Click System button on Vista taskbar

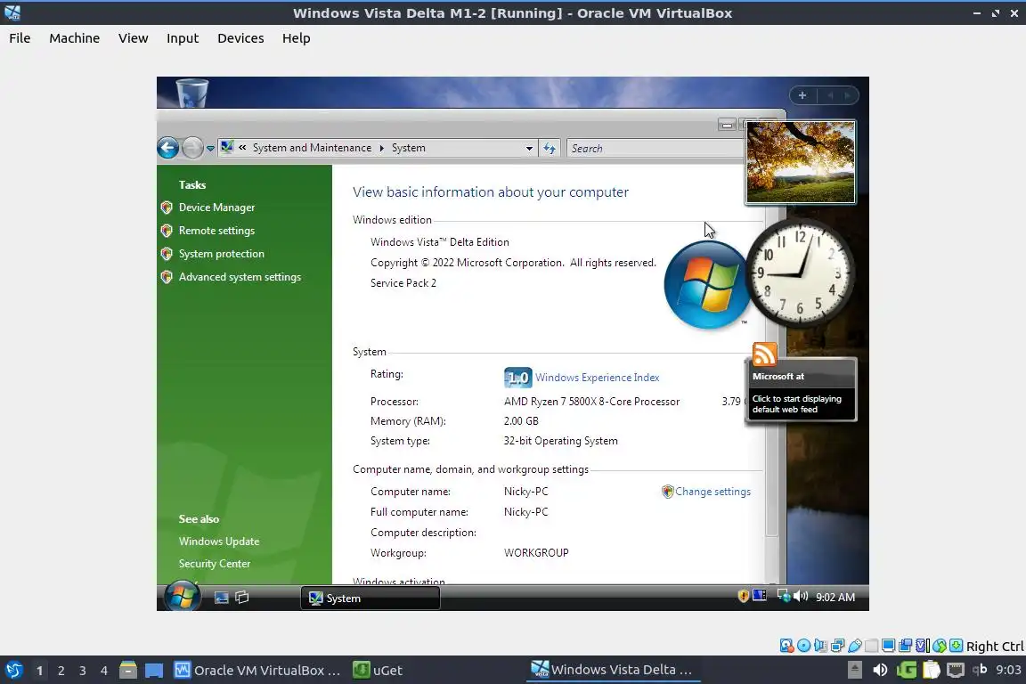pyautogui.click(x=370, y=598)
